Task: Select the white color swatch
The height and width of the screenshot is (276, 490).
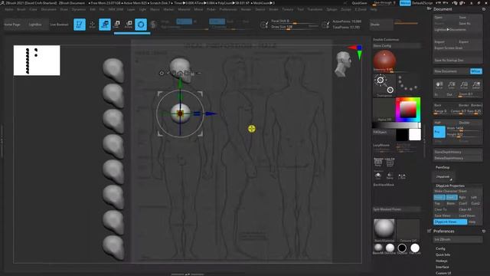Action: coord(415,135)
